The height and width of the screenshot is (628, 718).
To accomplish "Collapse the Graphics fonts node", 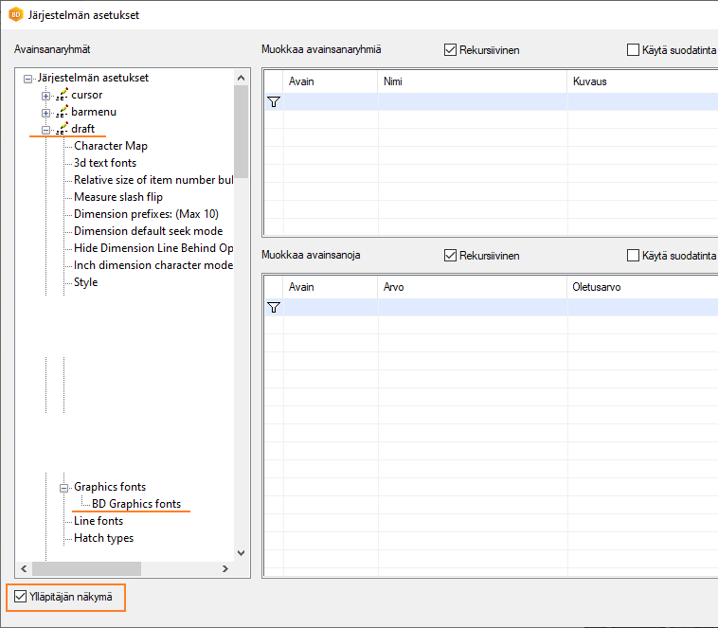I will [64, 488].
